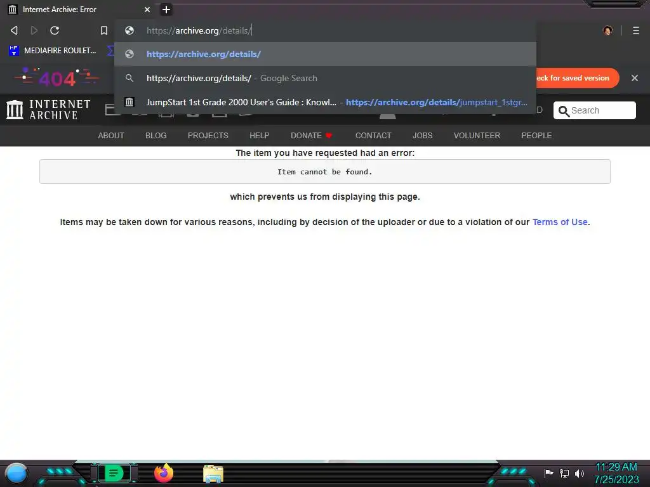Bookmark this page using the bookmark icon
Image resolution: width=650 pixels, height=487 pixels.
(103, 30)
